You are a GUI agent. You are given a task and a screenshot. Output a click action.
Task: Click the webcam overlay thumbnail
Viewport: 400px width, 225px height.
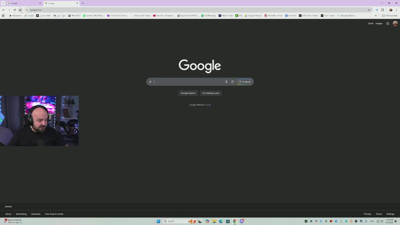coord(39,121)
